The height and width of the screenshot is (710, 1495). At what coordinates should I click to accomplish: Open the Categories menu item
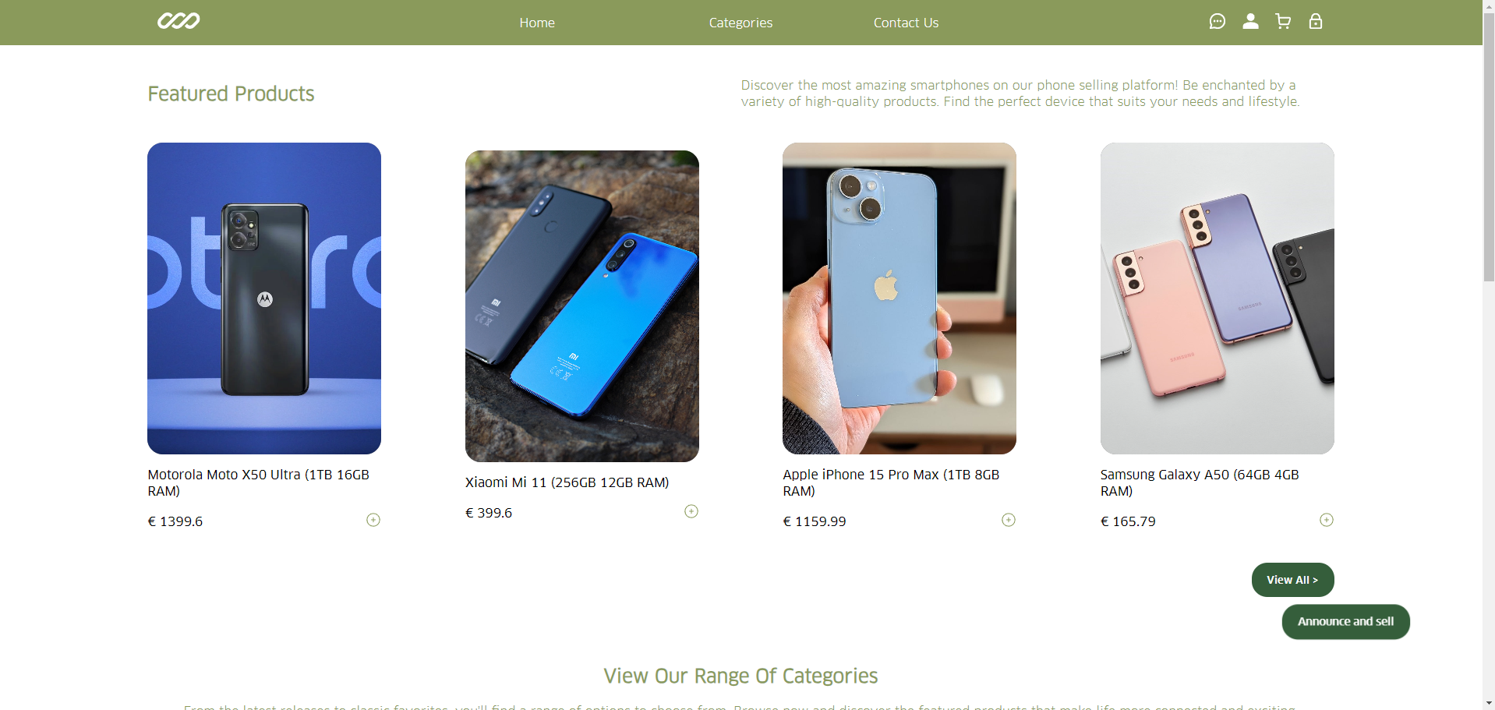[740, 23]
